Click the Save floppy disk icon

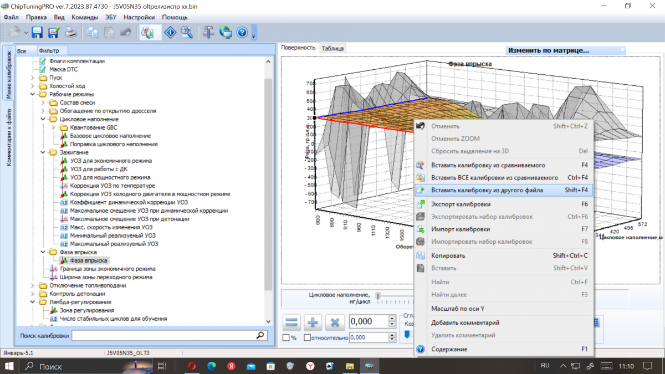tap(37, 32)
